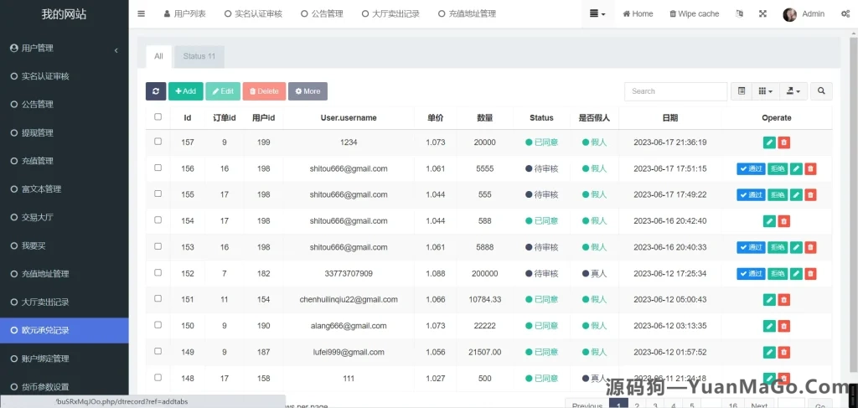Viewport: 858px width, 408px height.
Task: Edit the row with Id 151
Action: point(769,300)
